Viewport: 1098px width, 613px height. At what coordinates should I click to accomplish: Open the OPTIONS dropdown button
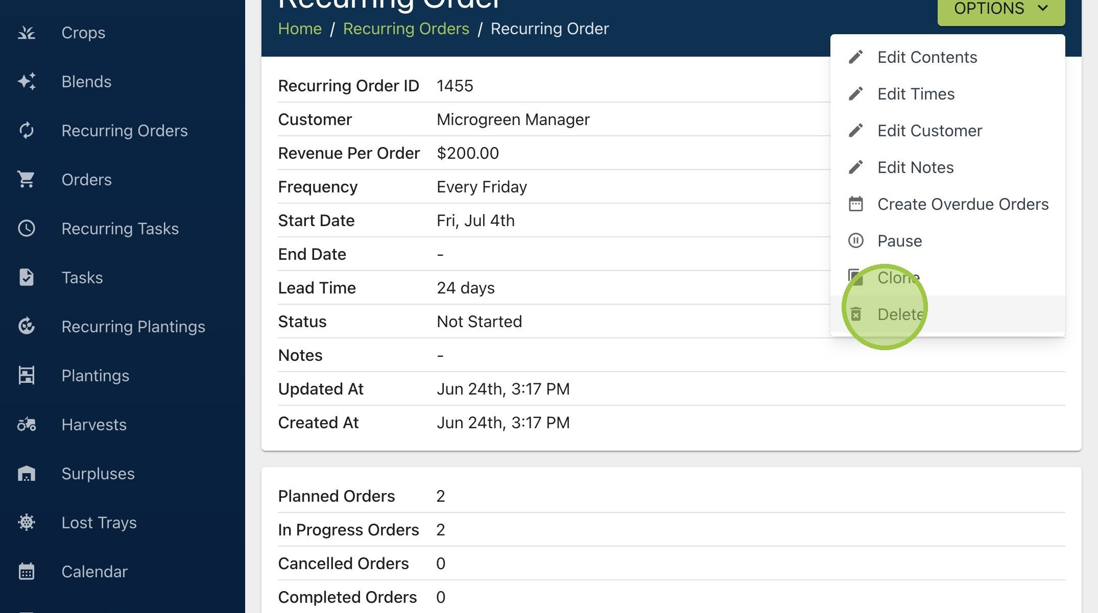coord(1001,10)
